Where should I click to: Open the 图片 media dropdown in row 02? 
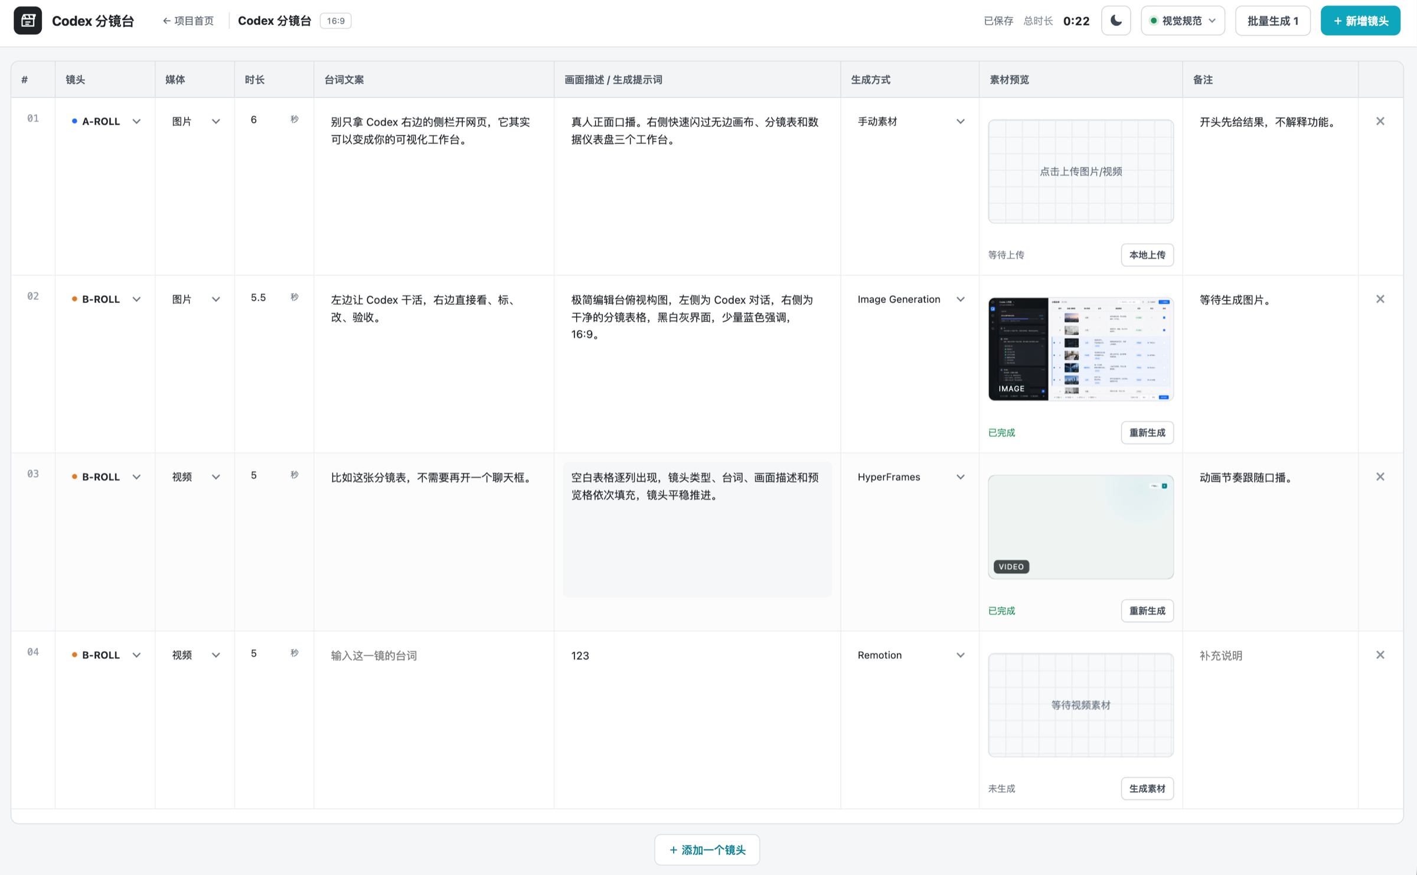pyautogui.click(x=195, y=299)
